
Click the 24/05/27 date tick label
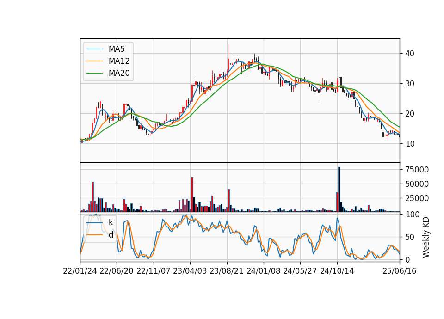pyautogui.click(x=300, y=271)
